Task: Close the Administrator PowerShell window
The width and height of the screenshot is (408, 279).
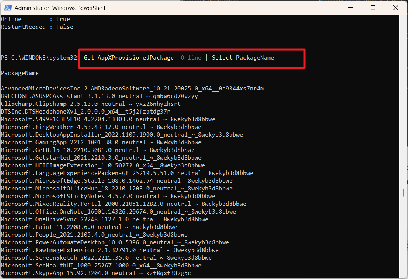Action: pyautogui.click(x=396, y=8)
